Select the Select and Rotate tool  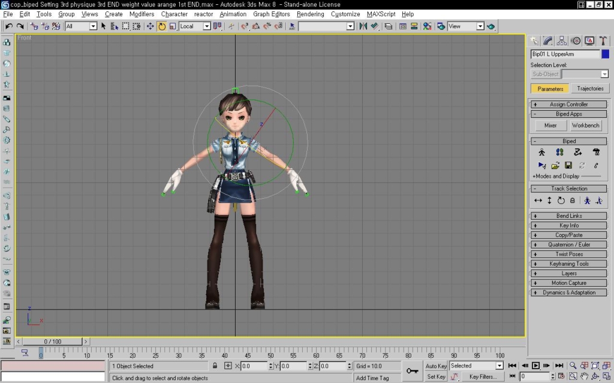point(162,26)
